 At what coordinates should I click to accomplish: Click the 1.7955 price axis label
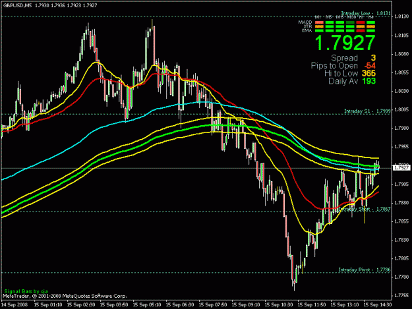[401, 147]
